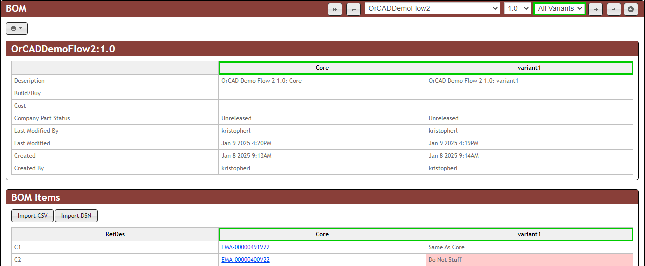This screenshot has width=645, height=266.
Task: Go to the next record arrow
Action: click(x=595, y=9)
